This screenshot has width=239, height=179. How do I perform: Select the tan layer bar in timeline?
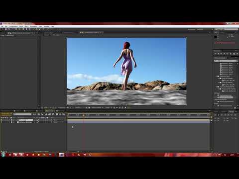(138, 120)
